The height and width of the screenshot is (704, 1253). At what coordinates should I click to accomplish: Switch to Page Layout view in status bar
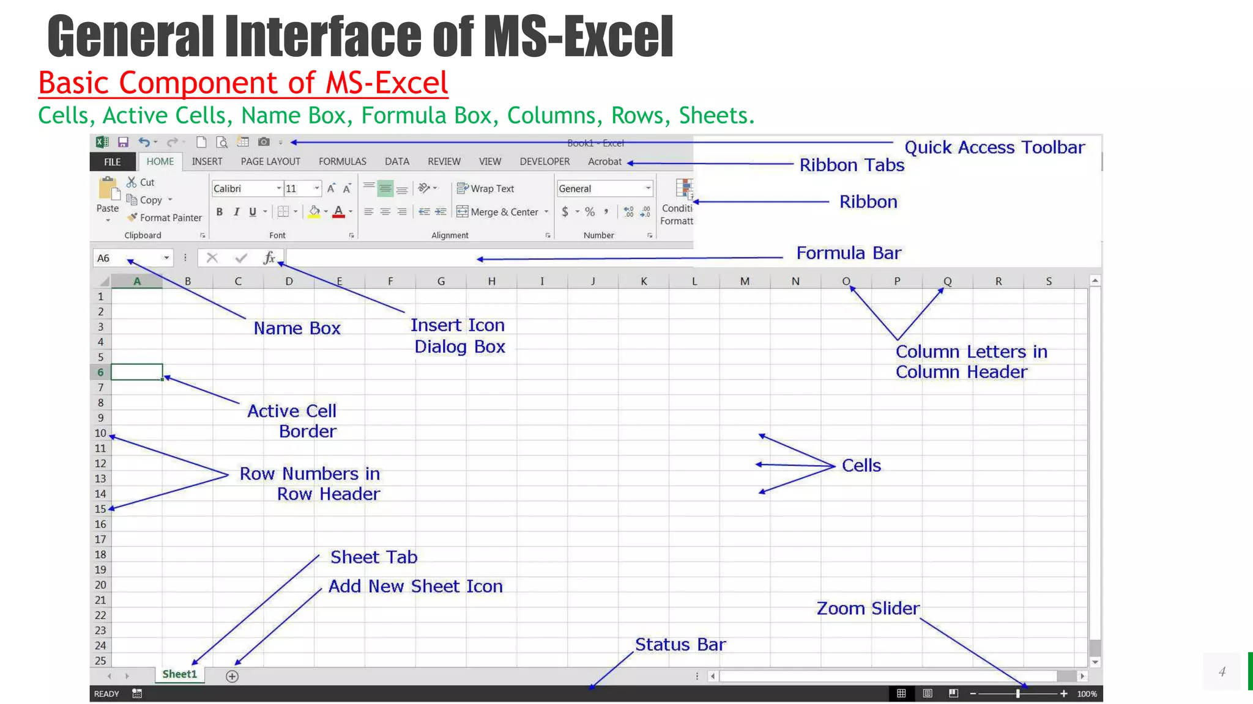[928, 694]
